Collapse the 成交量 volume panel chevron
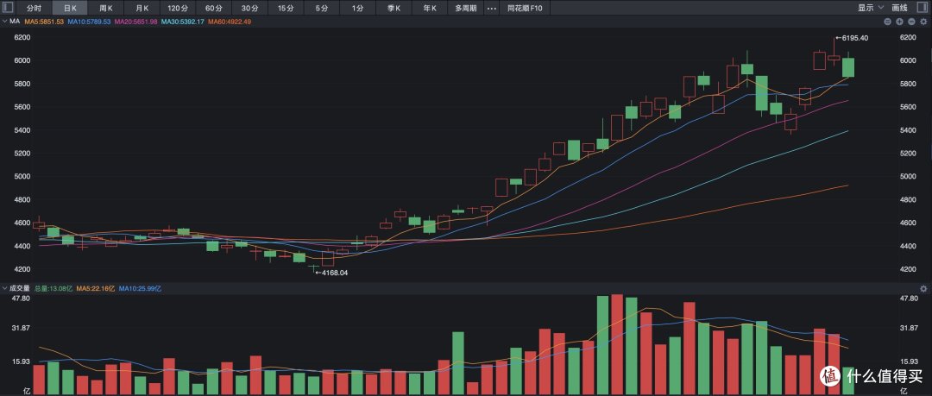This screenshot has height=396, width=932. point(5,288)
